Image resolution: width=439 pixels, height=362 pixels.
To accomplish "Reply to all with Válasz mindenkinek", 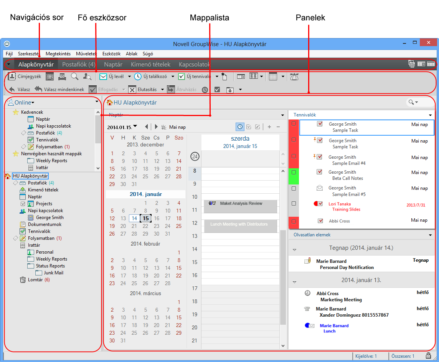I will click(59, 90).
